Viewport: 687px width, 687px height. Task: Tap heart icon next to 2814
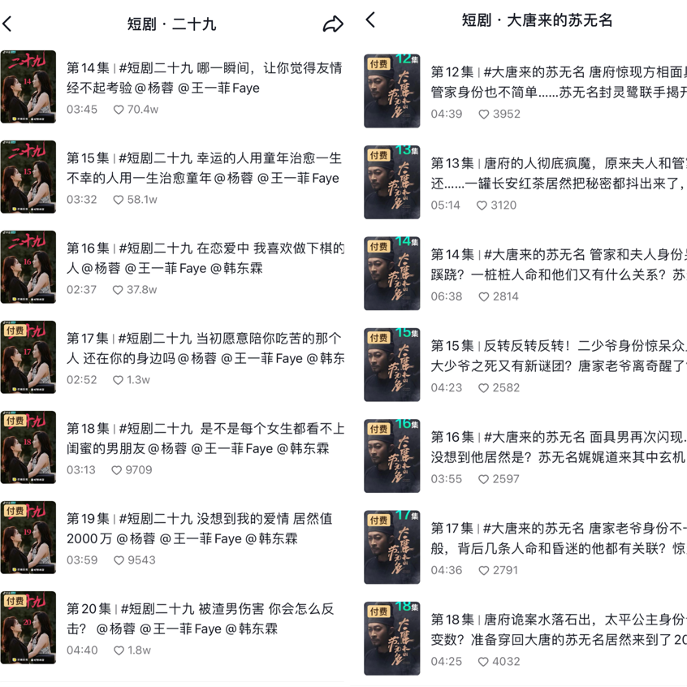(x=484, y=296)
